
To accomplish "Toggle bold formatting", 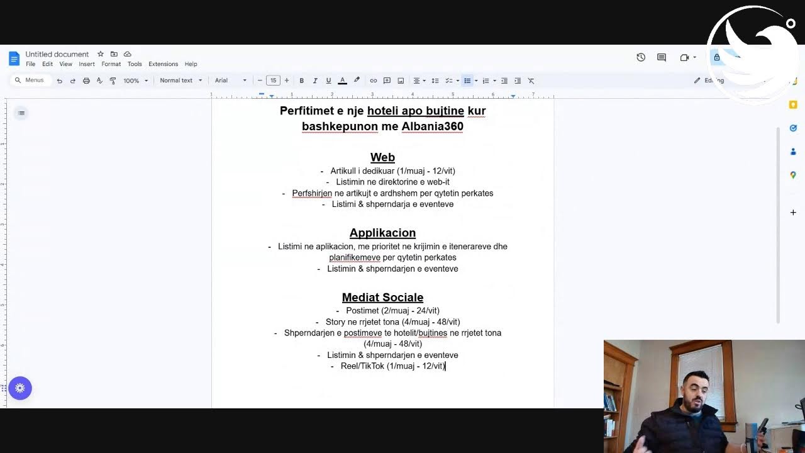I will 302,81.
